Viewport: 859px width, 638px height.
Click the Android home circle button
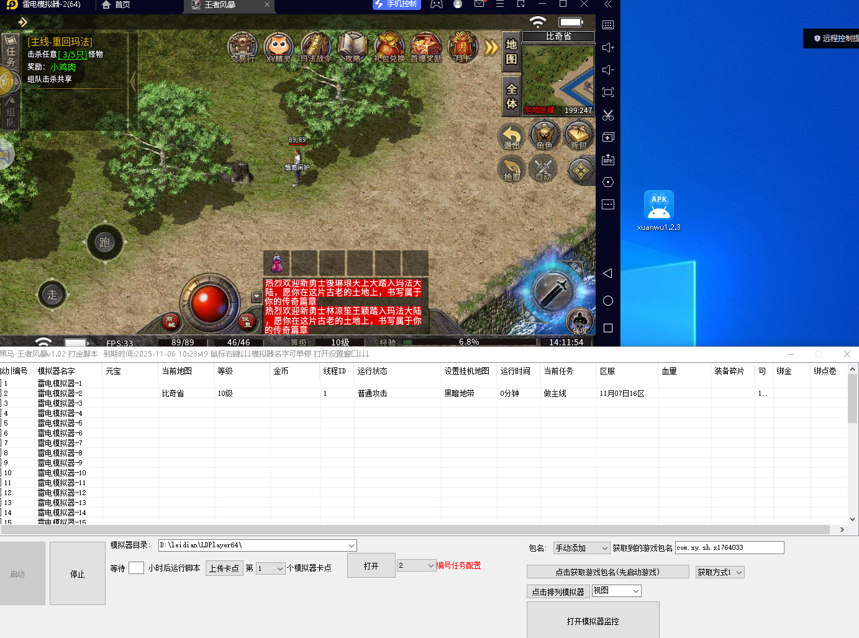[608, 301]
